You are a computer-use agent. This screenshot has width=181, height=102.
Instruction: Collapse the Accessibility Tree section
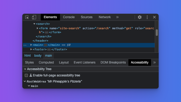25,69
